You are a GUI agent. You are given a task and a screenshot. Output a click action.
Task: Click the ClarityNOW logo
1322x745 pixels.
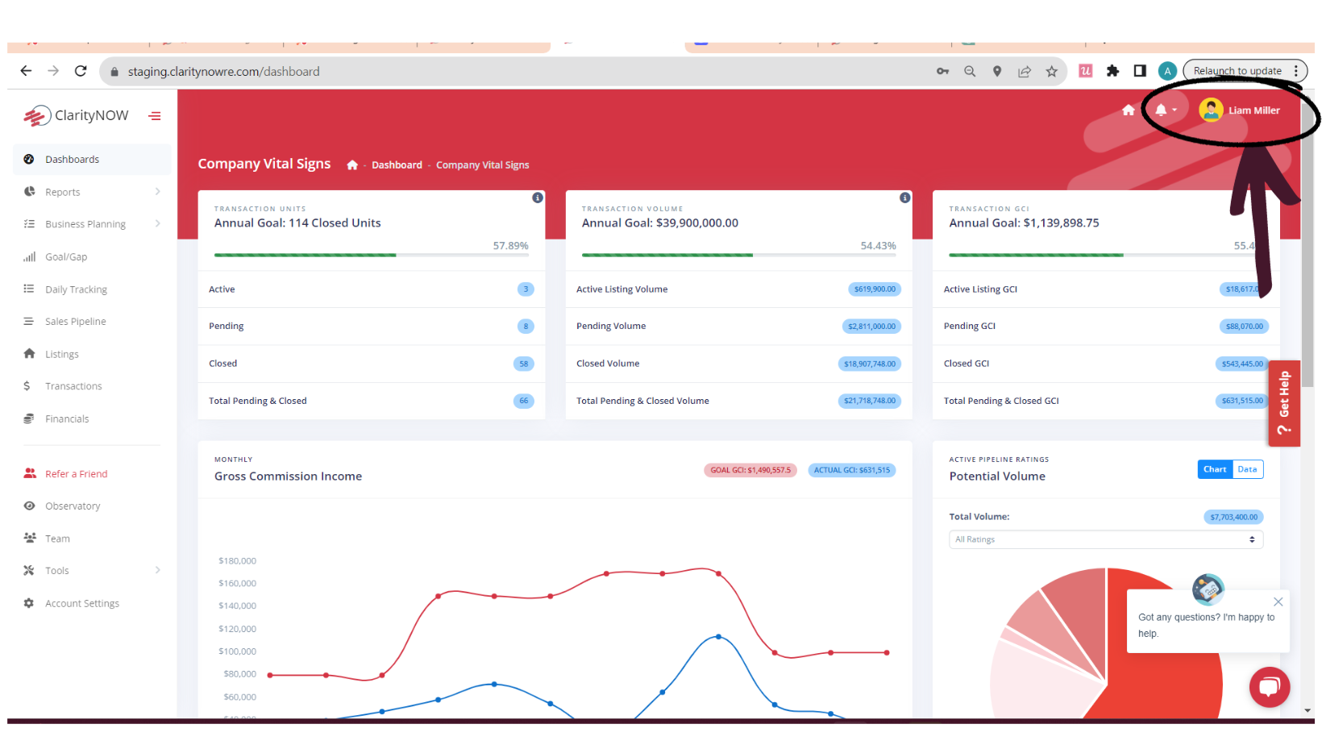point(76,116)
